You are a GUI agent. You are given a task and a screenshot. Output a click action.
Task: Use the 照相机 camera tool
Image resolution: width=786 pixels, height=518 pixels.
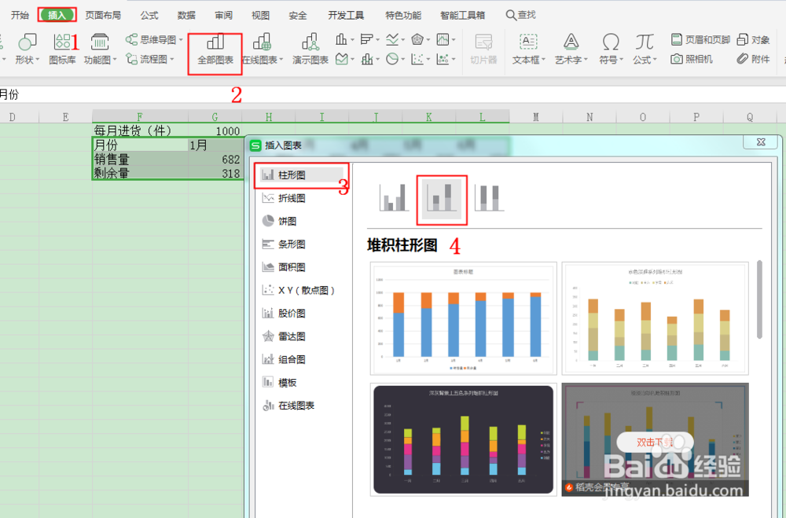coord(692,59)
